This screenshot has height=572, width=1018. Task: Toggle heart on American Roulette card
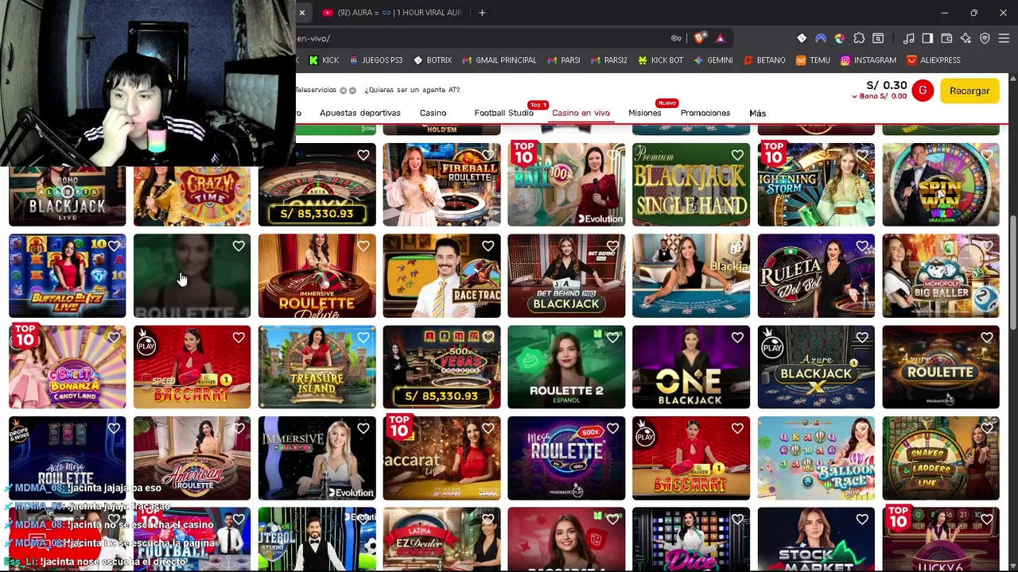tap(239, 429)
